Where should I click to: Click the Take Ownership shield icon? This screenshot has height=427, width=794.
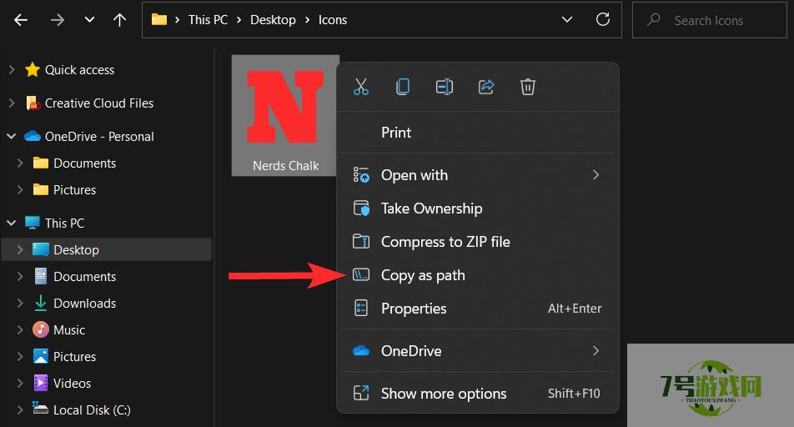click(x=361, y=208)
